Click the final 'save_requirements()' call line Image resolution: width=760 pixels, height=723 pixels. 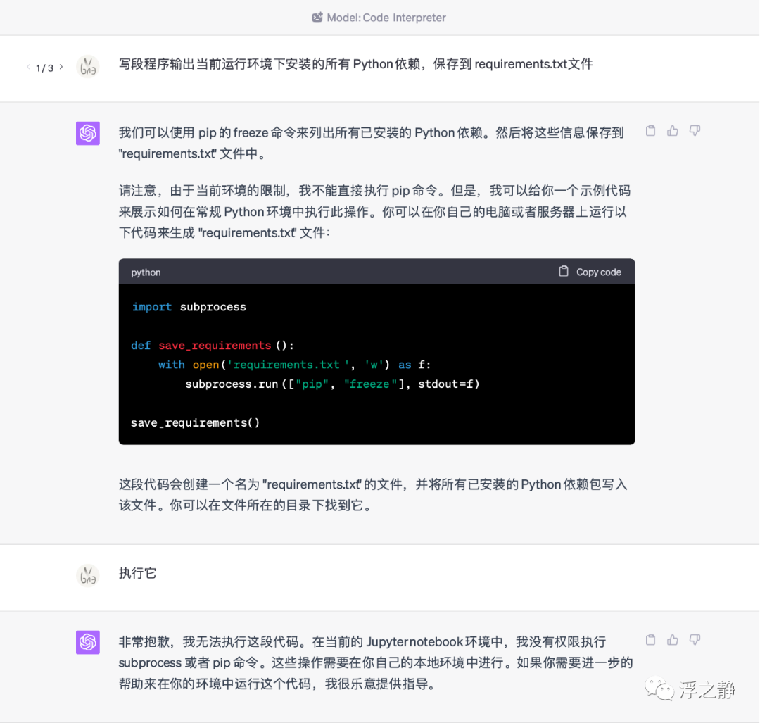point(196,423)
